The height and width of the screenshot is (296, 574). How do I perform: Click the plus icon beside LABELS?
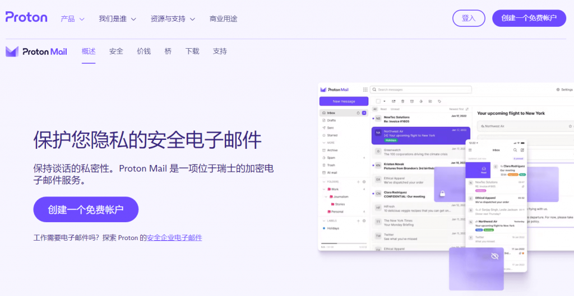click(358, 220)
